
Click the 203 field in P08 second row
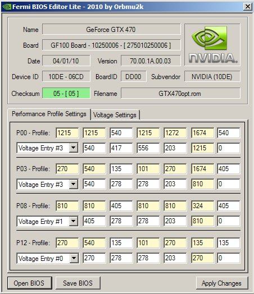(x=175, y=221)
